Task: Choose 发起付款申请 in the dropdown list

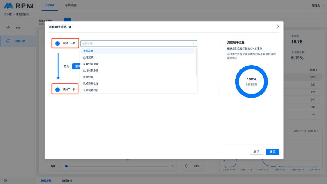Action: [91, 64]
